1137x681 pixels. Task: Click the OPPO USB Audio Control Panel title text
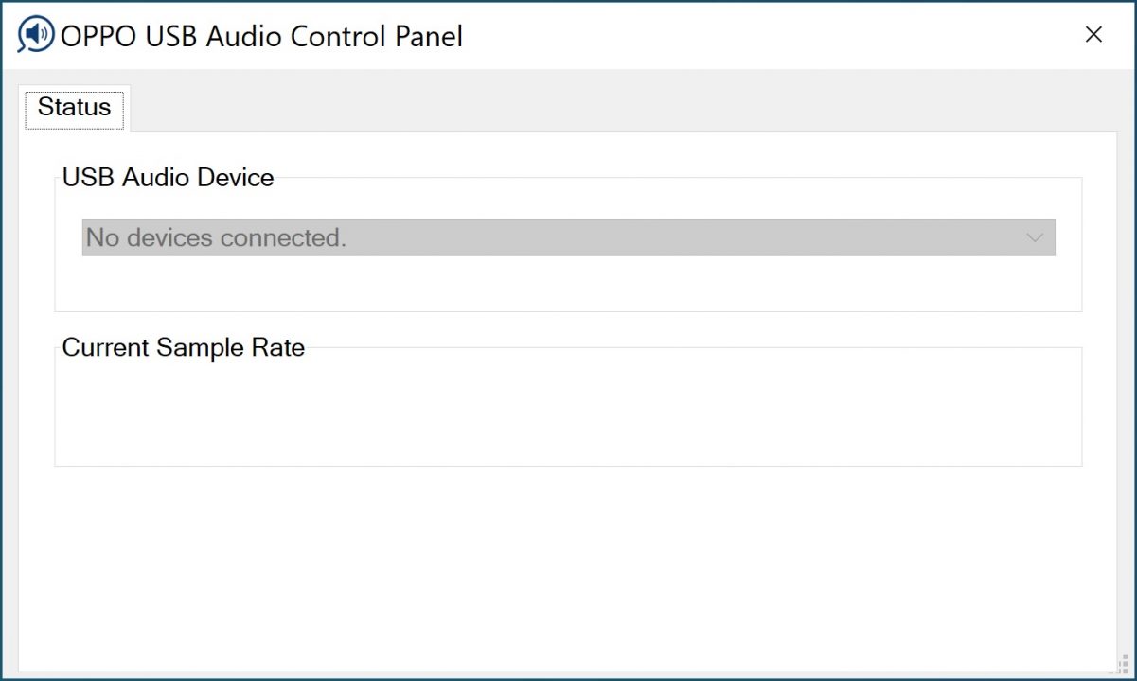(260, 36)
